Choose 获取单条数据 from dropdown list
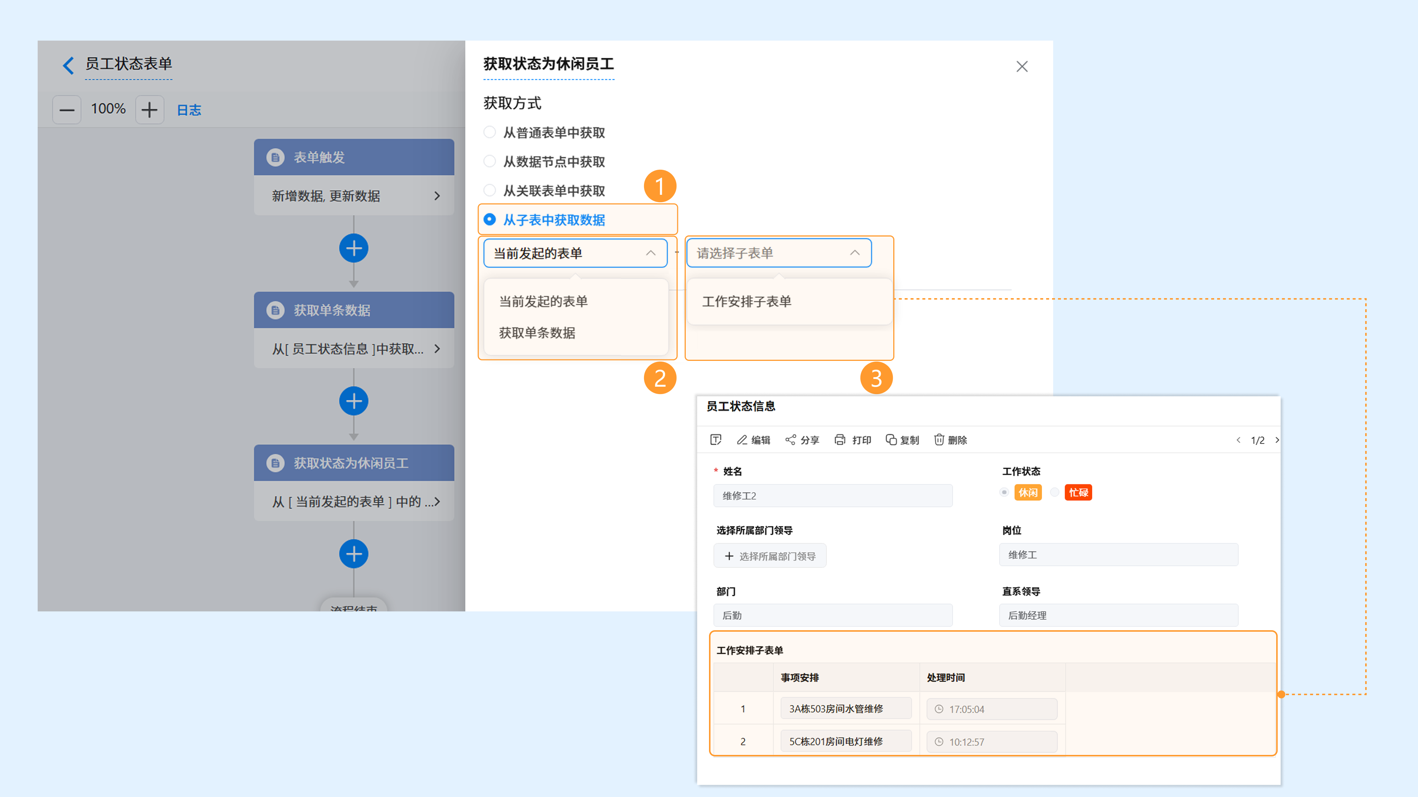This screenshot has width=1418, height=797. pos(537,333)
